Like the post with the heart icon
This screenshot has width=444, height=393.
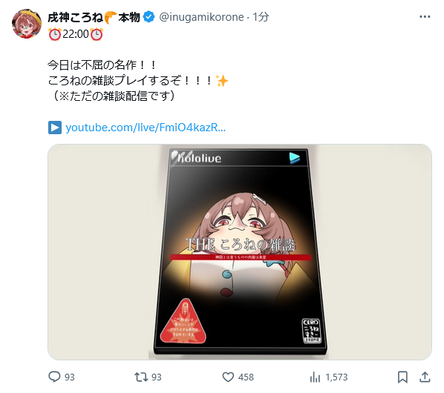click(228, 377)
